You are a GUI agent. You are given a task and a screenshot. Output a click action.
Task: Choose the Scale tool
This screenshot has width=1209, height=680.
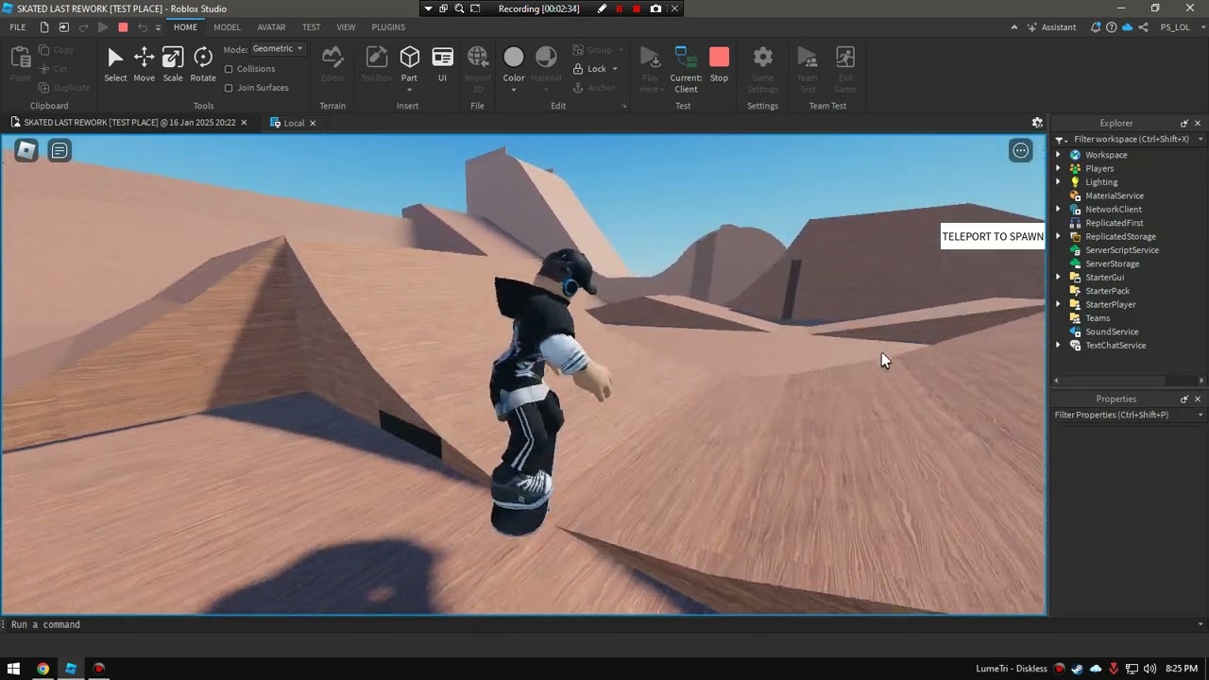point(173,65)
